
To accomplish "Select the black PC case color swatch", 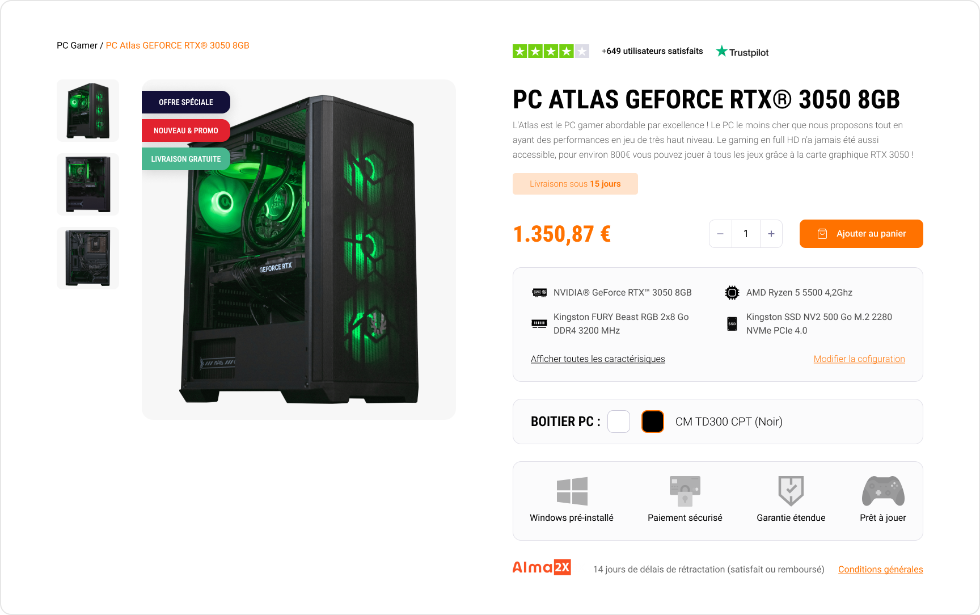I will [653, 422].
